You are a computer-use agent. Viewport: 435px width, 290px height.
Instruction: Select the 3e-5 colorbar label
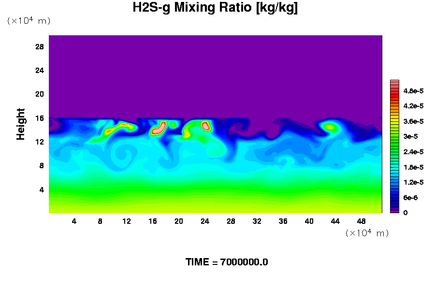[x=411, y=137]
